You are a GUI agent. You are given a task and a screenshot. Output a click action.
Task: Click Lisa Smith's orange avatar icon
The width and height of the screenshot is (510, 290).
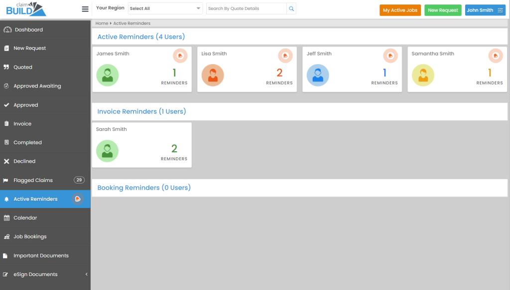click(213, 76)
